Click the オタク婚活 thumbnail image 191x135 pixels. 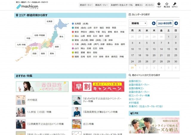(x=21, y=100)
